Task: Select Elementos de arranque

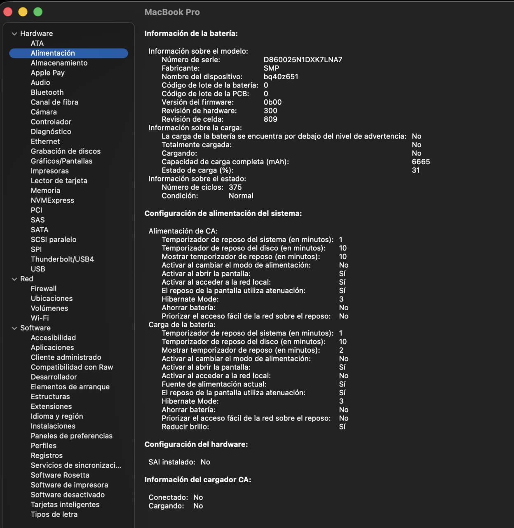Action: [70, 387]
